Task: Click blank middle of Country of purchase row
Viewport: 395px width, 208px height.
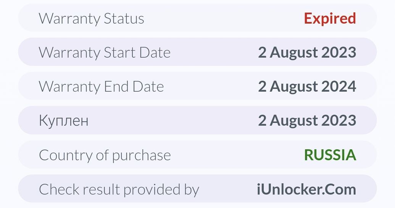Action: coord(237,155)
